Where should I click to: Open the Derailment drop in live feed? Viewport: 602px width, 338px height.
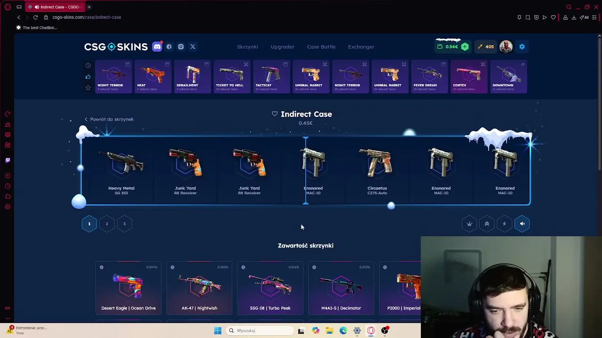(x=192, y=77)
